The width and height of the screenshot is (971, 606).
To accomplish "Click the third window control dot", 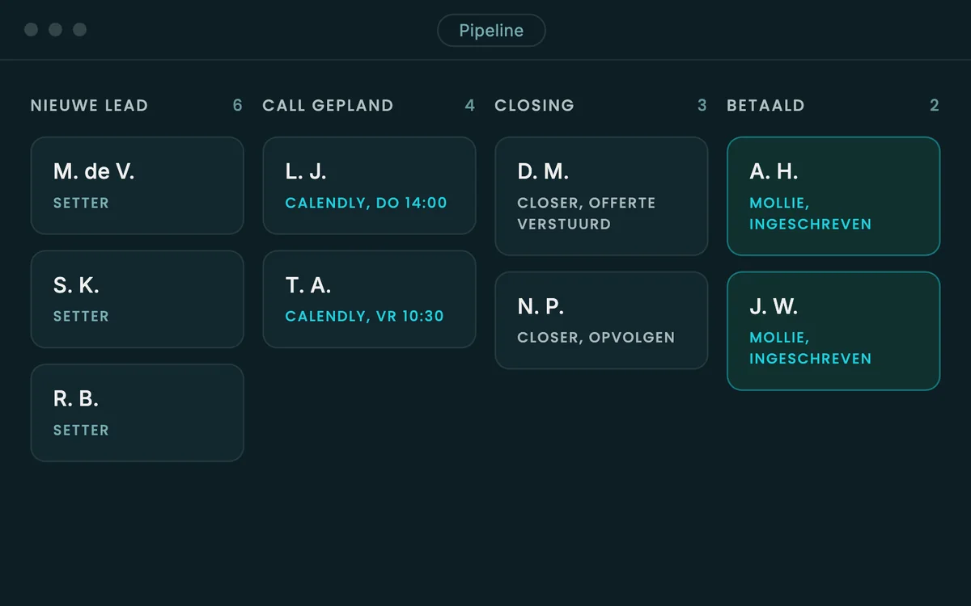I will [x=79, y=30].
